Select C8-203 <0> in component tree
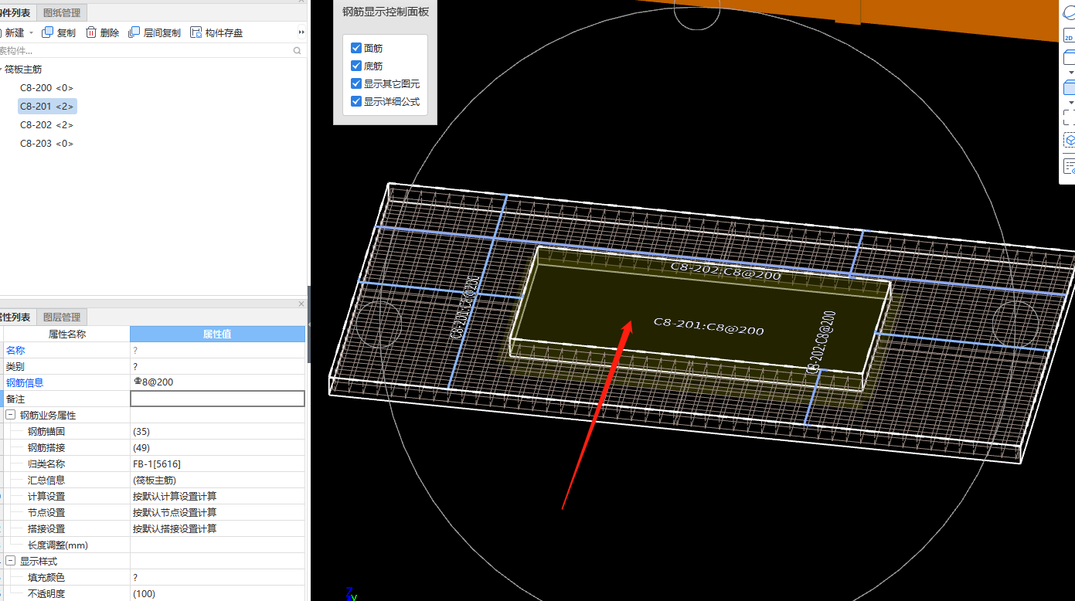The height and width of the screenshot is (601, 1075). (46, 144)
